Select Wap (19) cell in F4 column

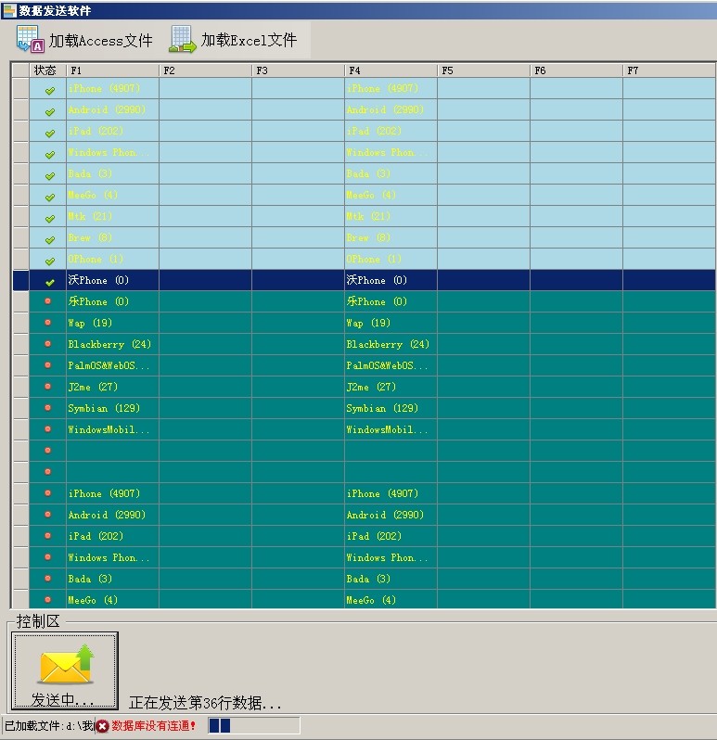[391, 323]
